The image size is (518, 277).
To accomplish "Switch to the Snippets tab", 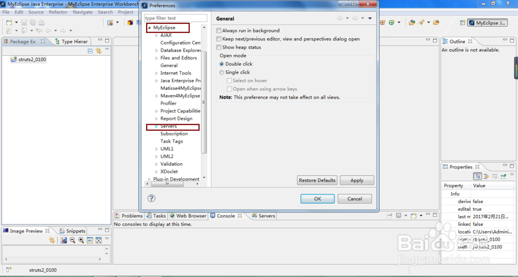I will [x=73, y=231].
